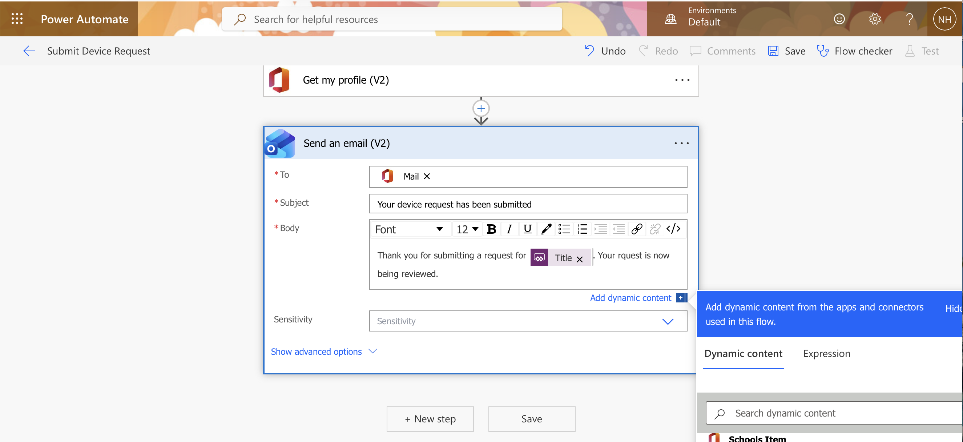Image resolution: width=963 pixels, height=442 pixels.
Task: Insert a hyperlink in Body
Action: pyautogui.click(x=637, y=229)
